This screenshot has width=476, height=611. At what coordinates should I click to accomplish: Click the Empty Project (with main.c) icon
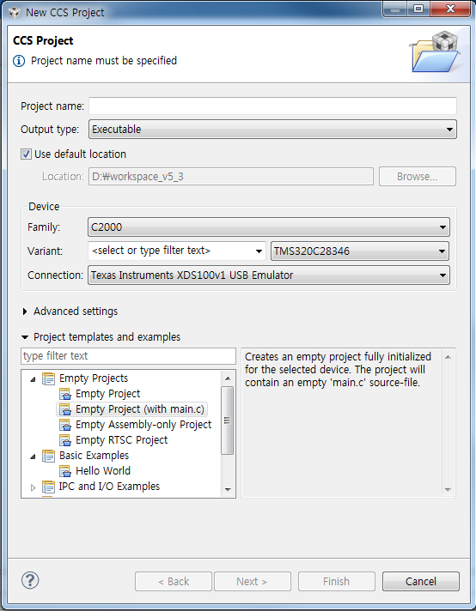coord(65,409)
